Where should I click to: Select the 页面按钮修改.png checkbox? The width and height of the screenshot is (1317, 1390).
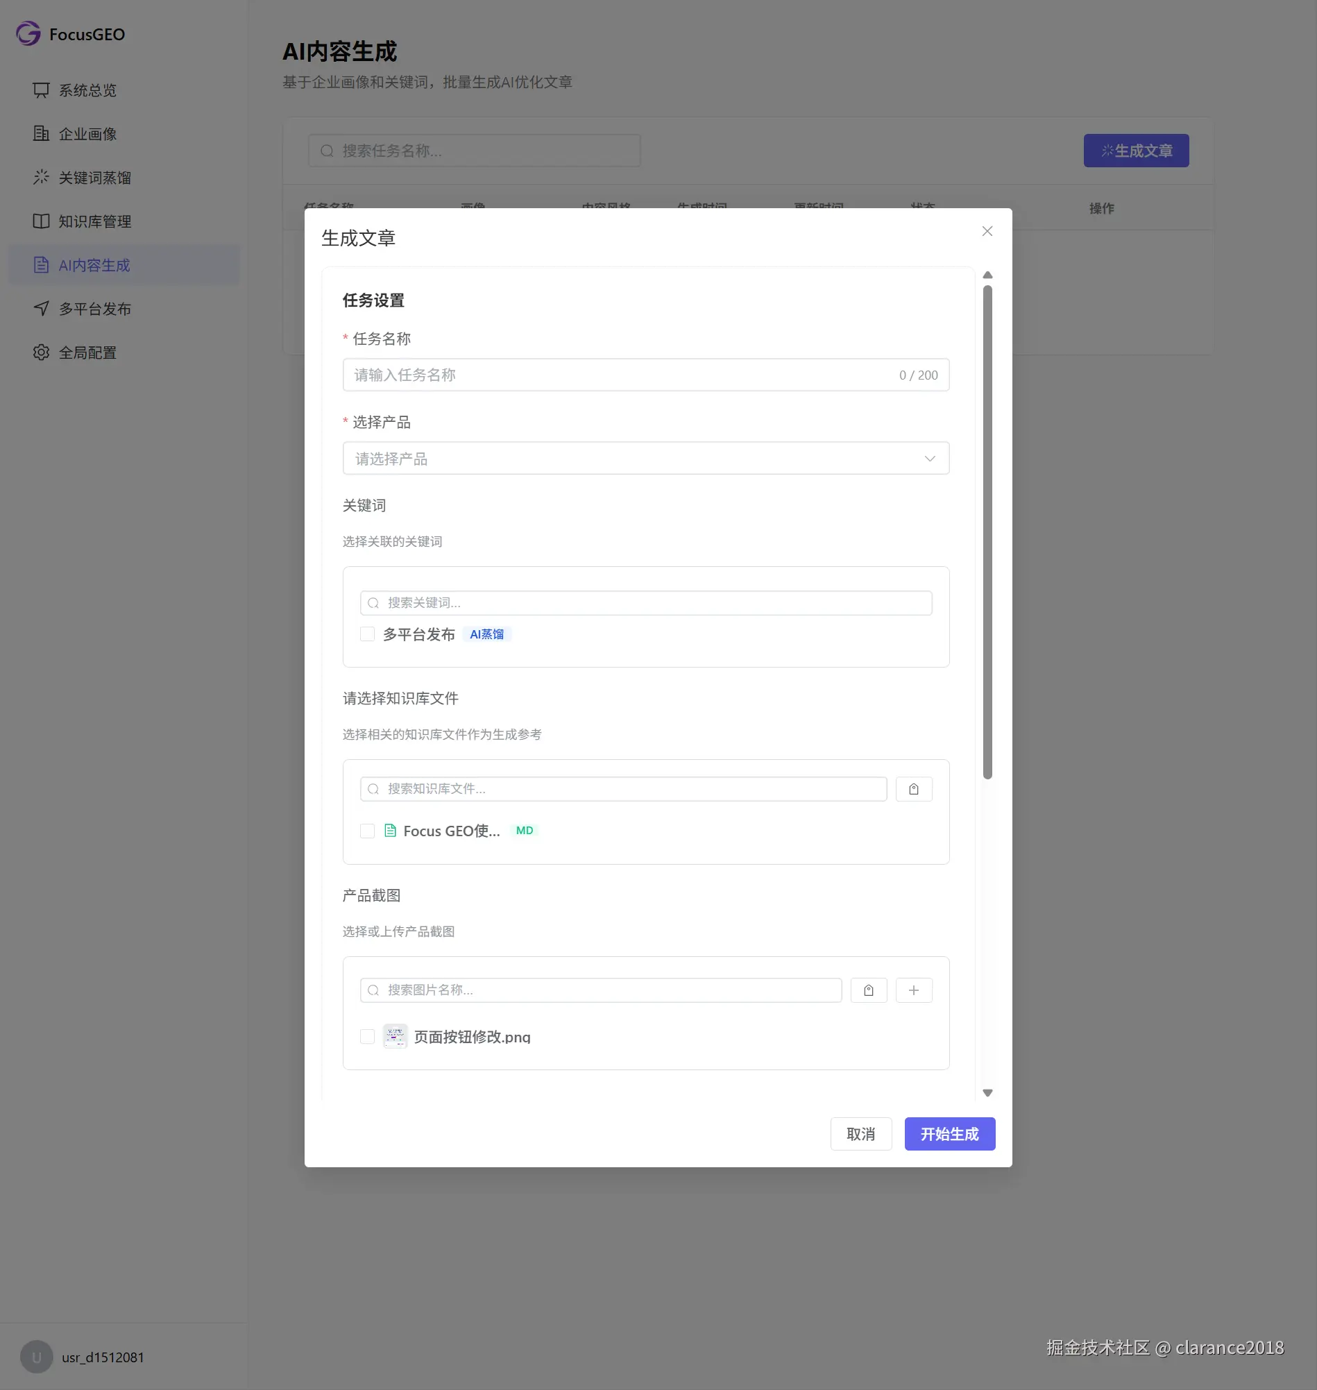367,1036
